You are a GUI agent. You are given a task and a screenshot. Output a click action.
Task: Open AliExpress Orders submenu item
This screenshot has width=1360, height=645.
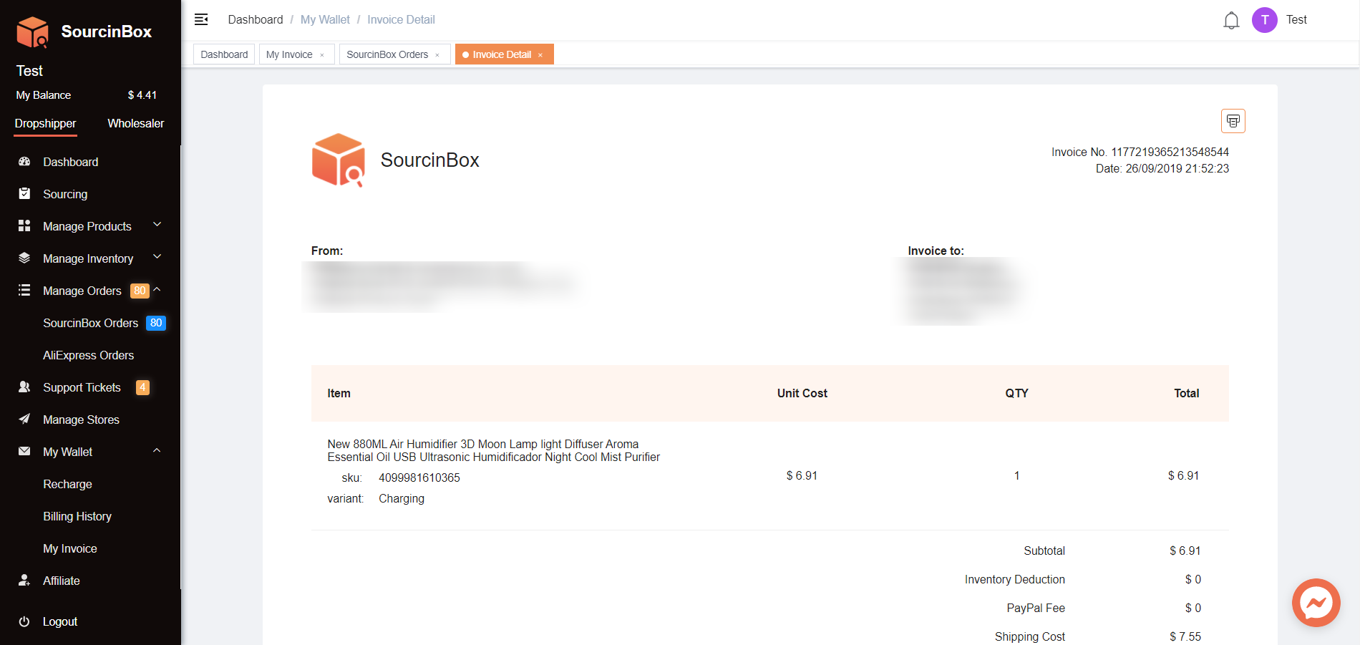(x=89, y=355)
